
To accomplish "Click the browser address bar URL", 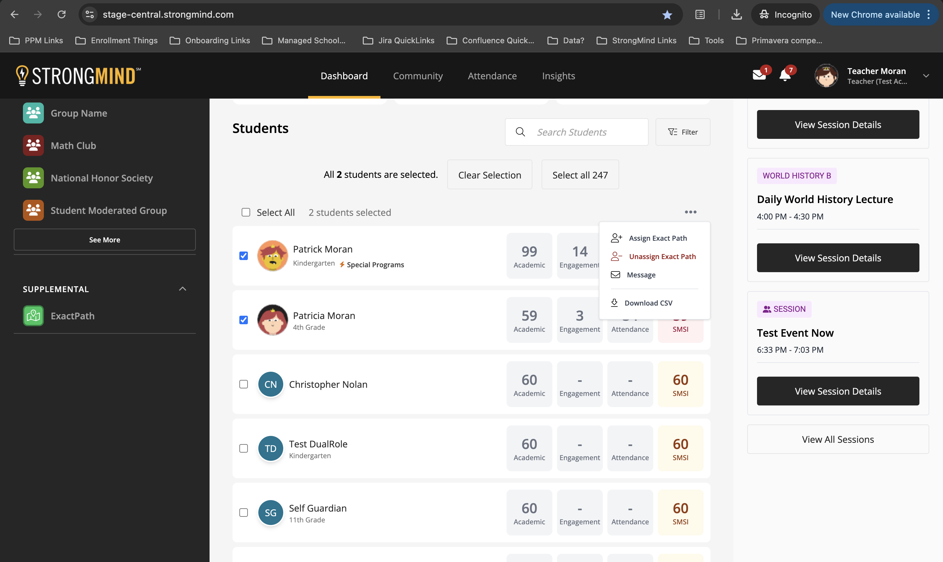I will pos(168,14).
